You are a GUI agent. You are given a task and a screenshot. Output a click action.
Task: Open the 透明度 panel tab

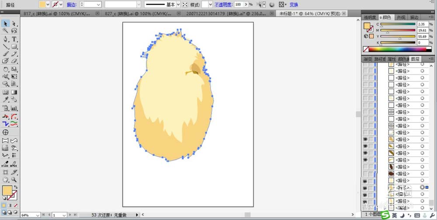point(370,17)
